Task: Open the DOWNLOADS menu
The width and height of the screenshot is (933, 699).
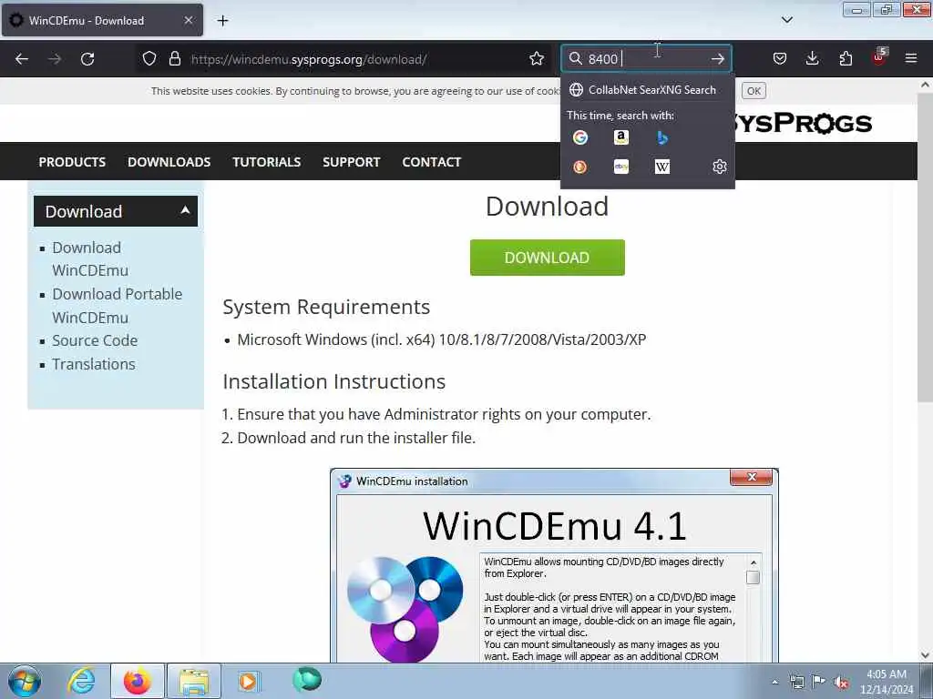Action: coord(169,162)
